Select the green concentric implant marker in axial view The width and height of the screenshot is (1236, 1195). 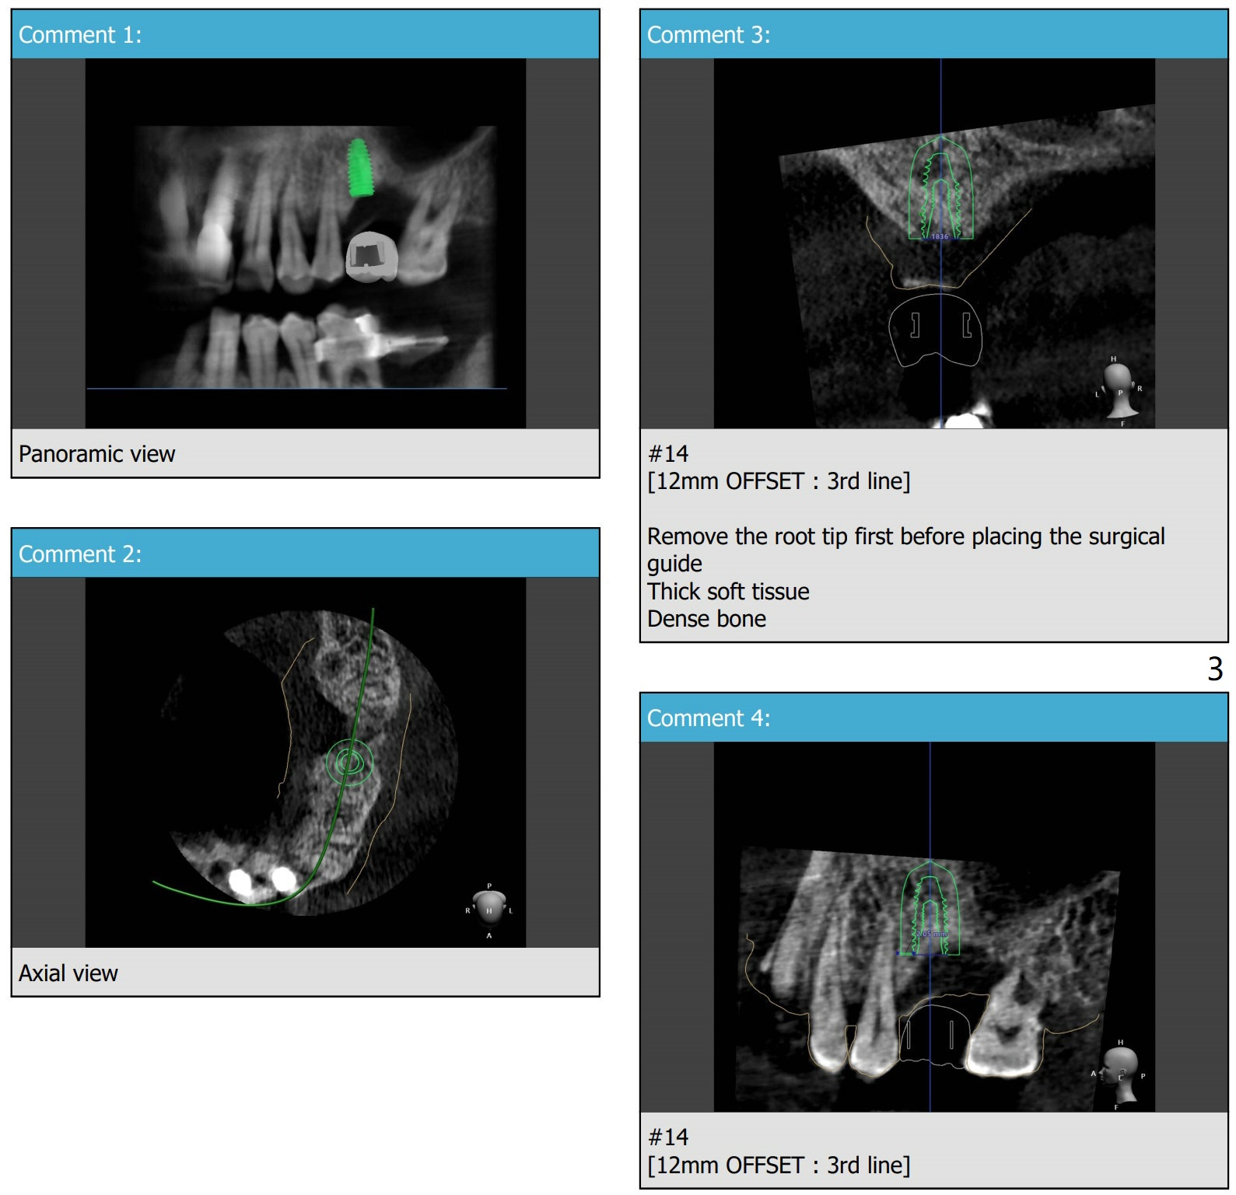click(x=349, y=763)
